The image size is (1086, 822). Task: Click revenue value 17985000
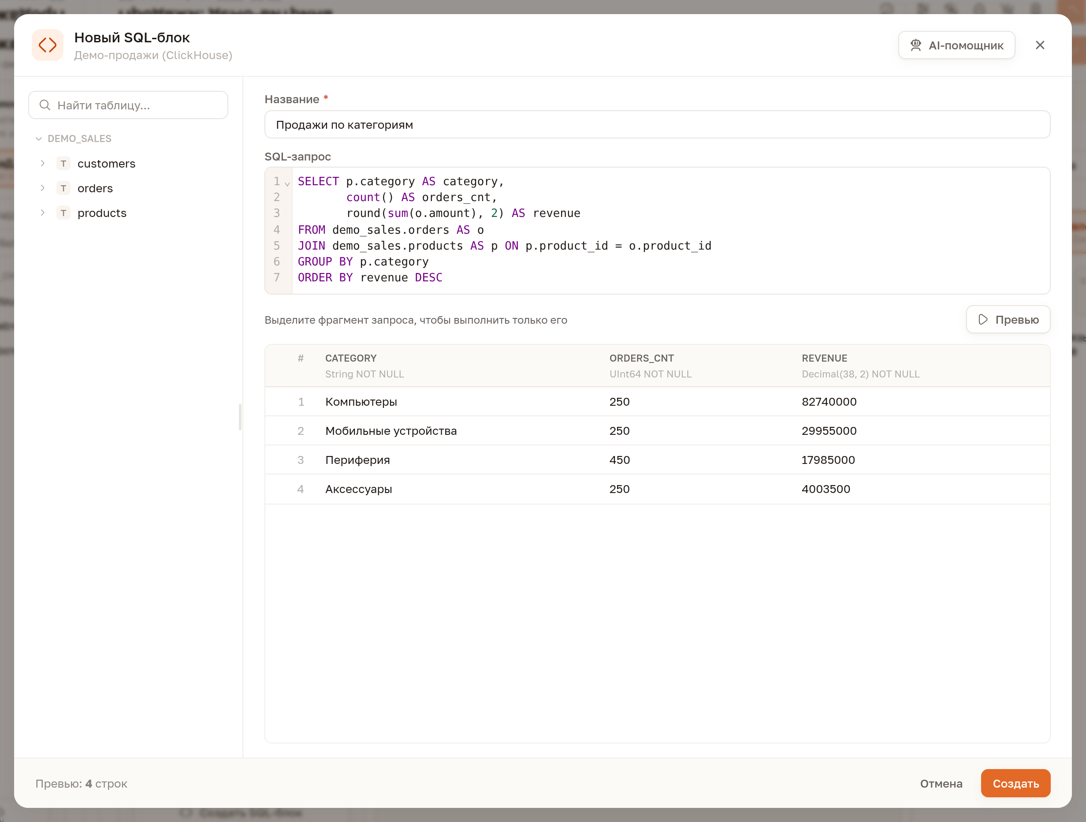pyautogui.click(x=828, y=460)
